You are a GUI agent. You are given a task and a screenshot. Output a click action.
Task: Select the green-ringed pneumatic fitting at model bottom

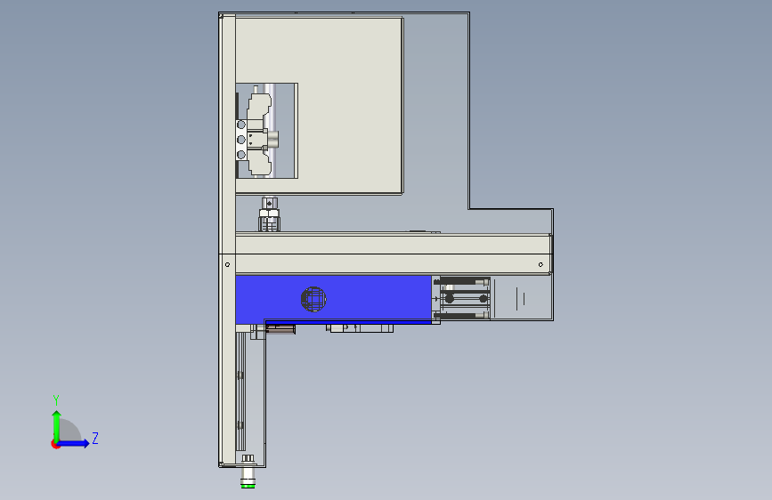point(248,472)
